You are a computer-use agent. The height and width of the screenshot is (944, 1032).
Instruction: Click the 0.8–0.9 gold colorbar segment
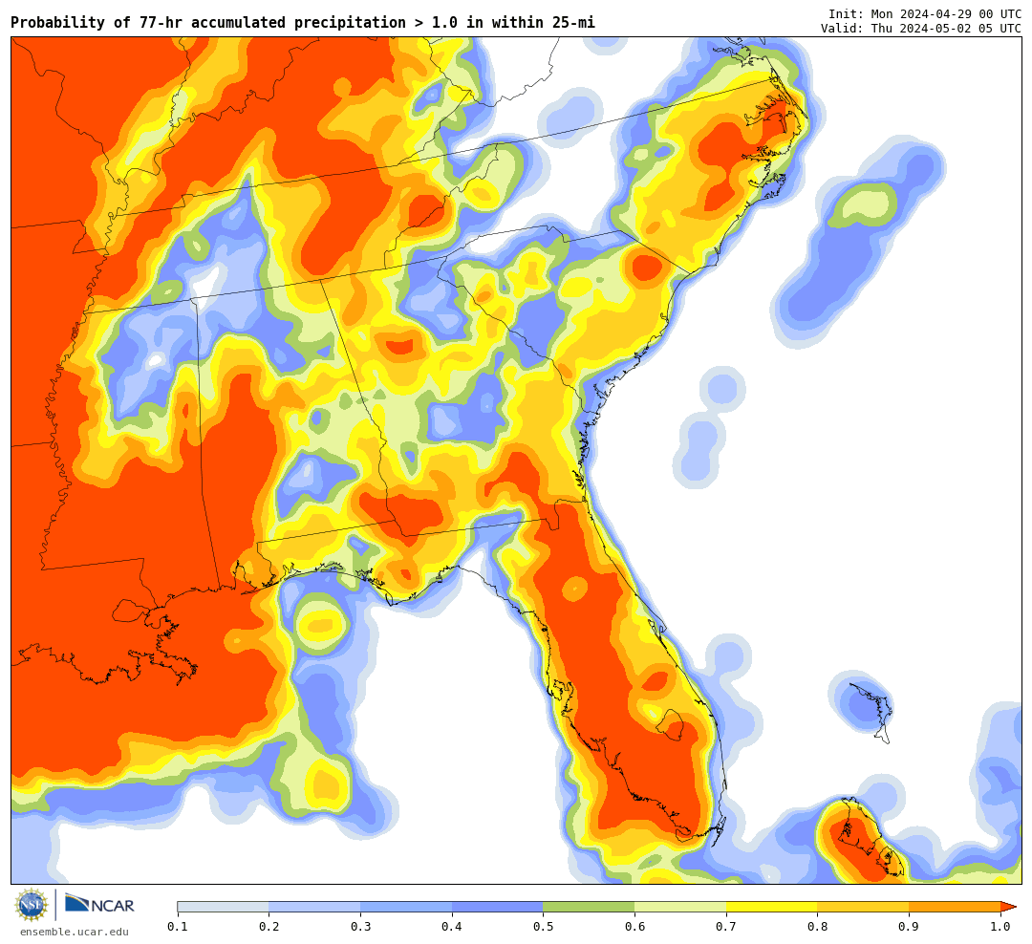[x=864, y=907]
